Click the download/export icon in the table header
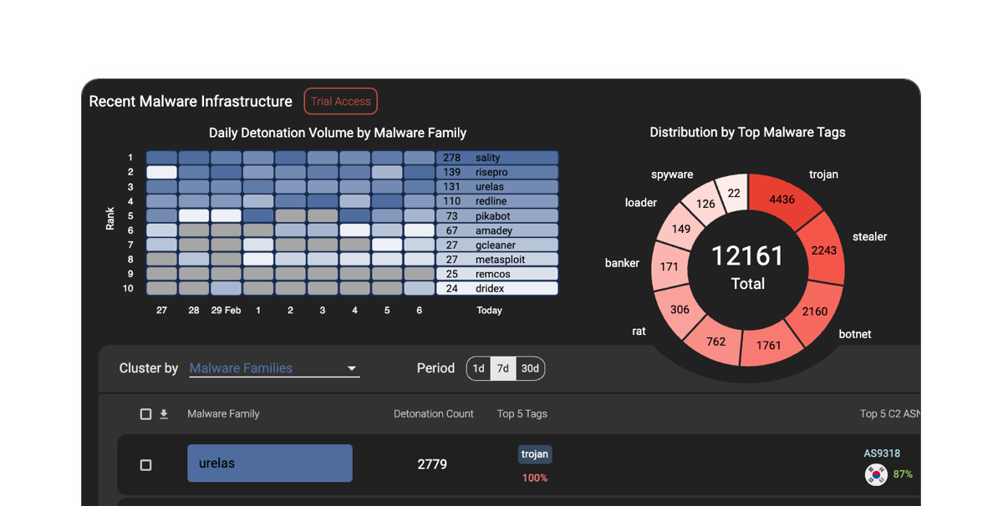The image size is (1003, 506). [x=165, y=413]
